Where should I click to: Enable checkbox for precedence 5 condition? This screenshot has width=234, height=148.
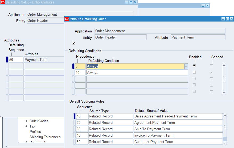[194, 66]
